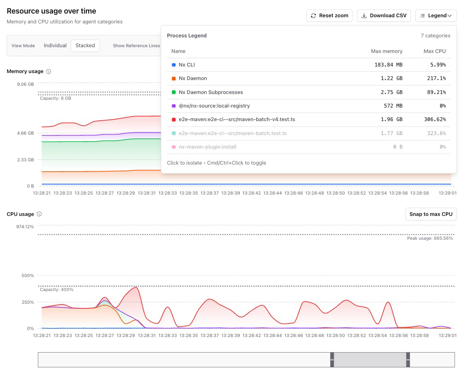Click the right handle of the zoom range

click(408, 360)
